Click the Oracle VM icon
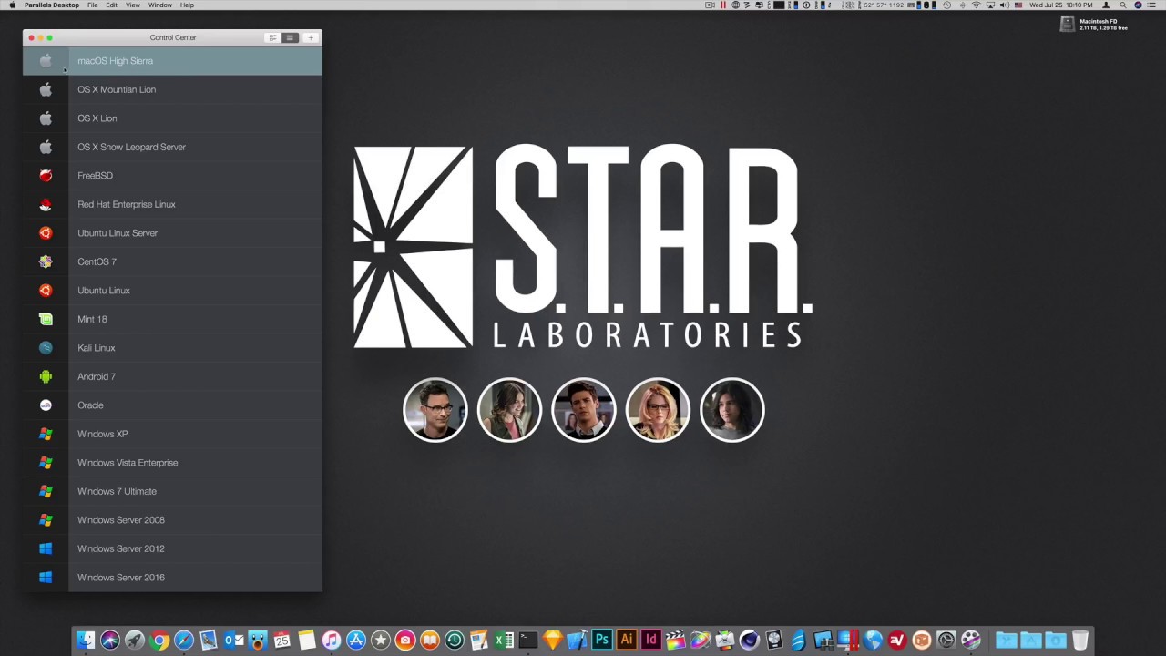Viewport: 1166px width, 656px height. pos(46,405)
